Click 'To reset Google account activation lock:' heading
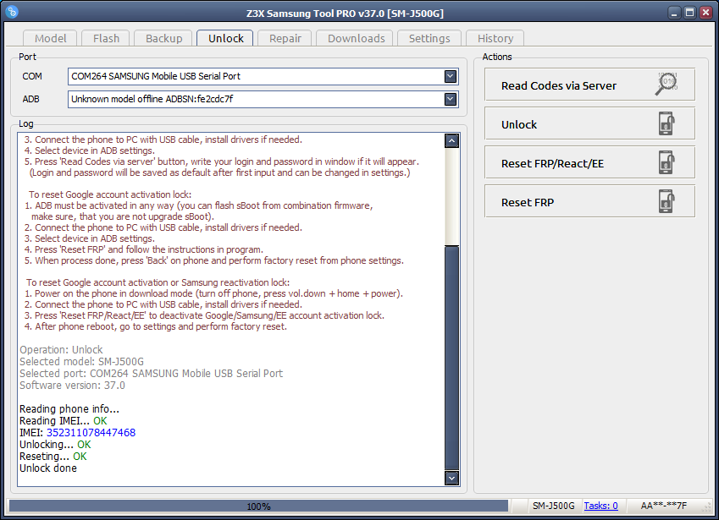The width and height of the screenshot is (719, 520). coord(110,194)
